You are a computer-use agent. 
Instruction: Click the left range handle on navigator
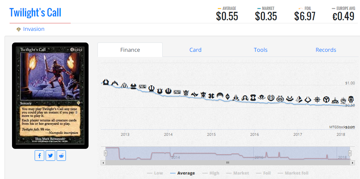(105, 153)
